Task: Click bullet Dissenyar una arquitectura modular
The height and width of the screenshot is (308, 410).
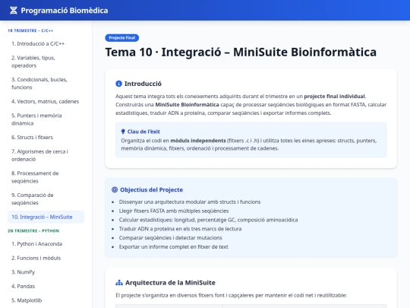Action: click(x=190, y=202)
